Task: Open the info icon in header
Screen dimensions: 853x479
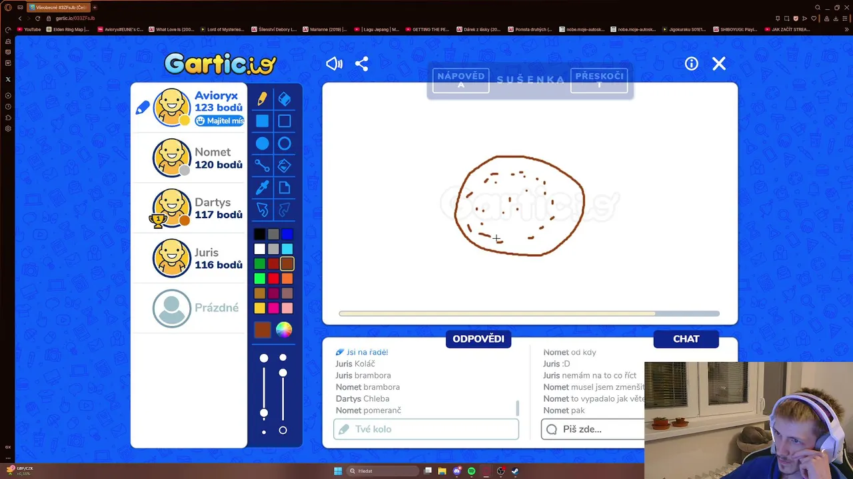Action: coord(692,63)
